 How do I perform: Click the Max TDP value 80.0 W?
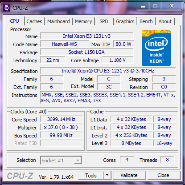(x=123, y=44)
